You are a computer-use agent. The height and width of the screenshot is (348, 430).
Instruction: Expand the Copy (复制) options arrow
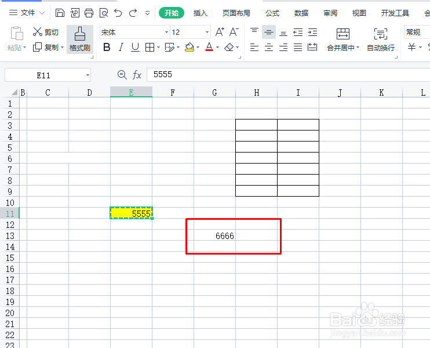click(x=62, y=48)
